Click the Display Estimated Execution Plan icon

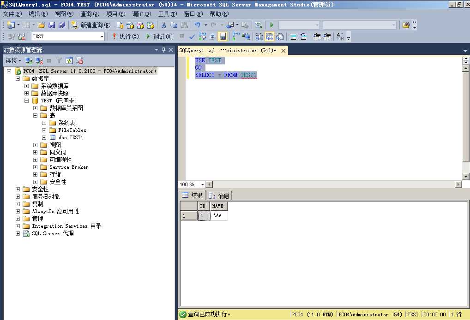coord(202,36)
